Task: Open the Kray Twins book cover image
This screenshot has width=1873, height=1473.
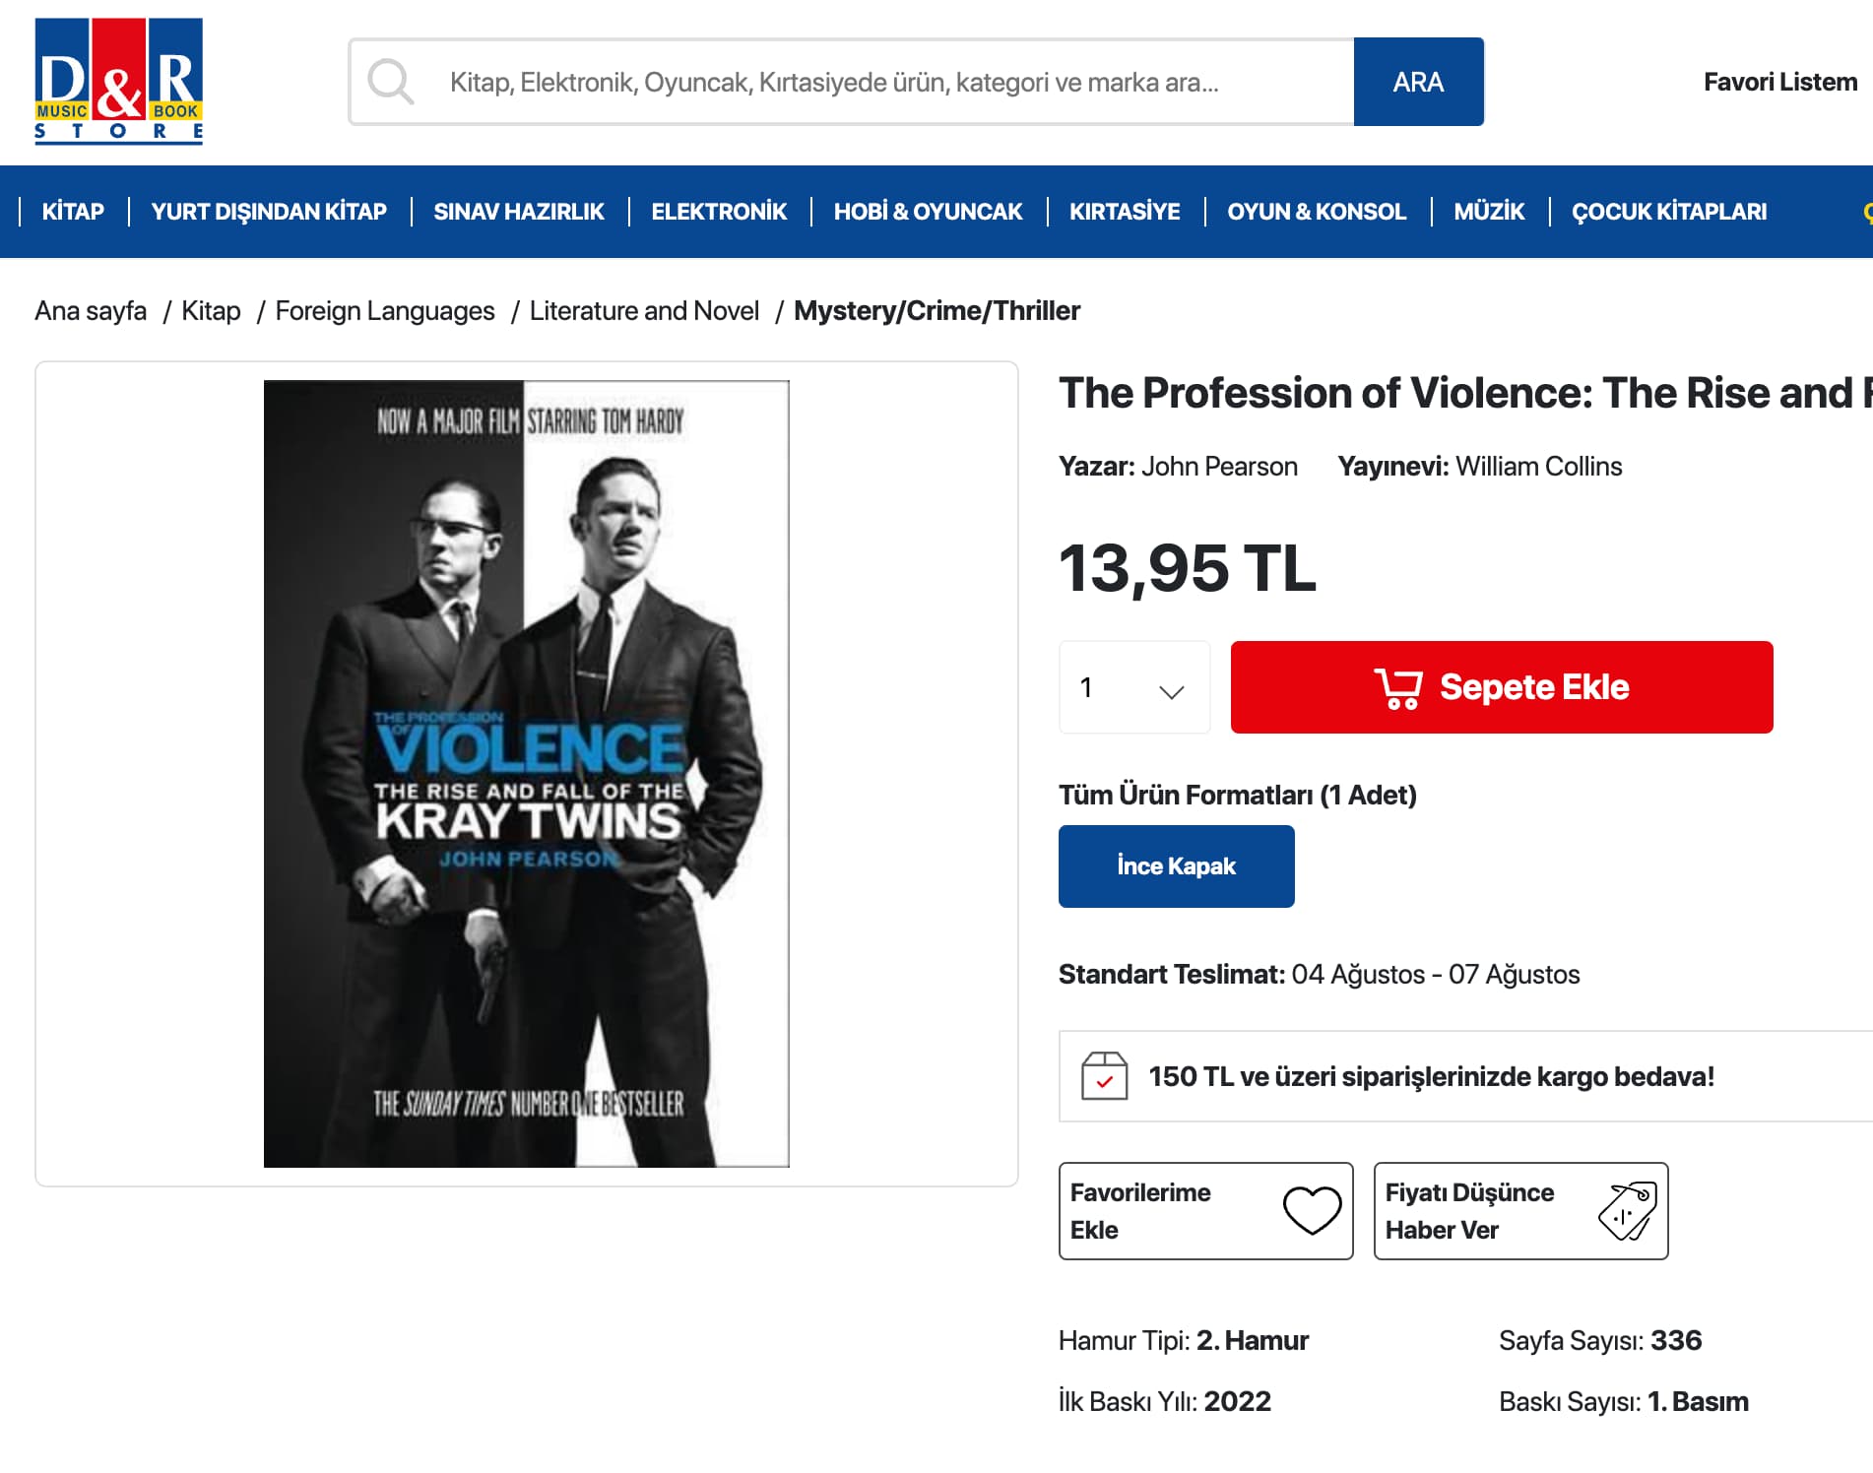Action: point(527,774)
